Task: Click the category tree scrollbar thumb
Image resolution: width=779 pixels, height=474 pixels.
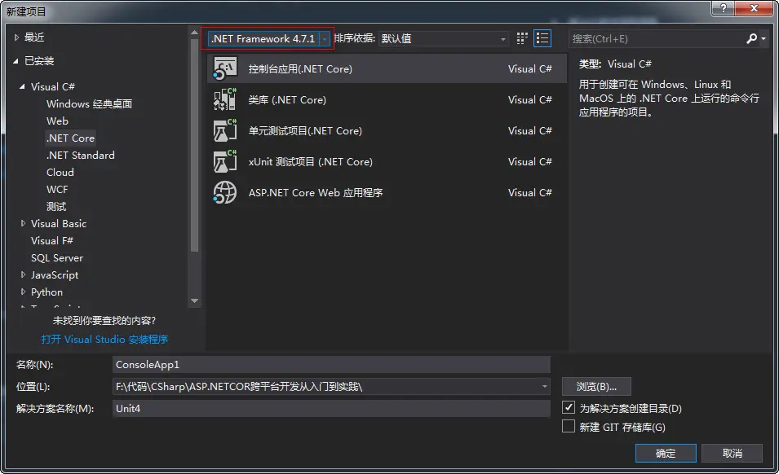Action: tap(194, 145)
